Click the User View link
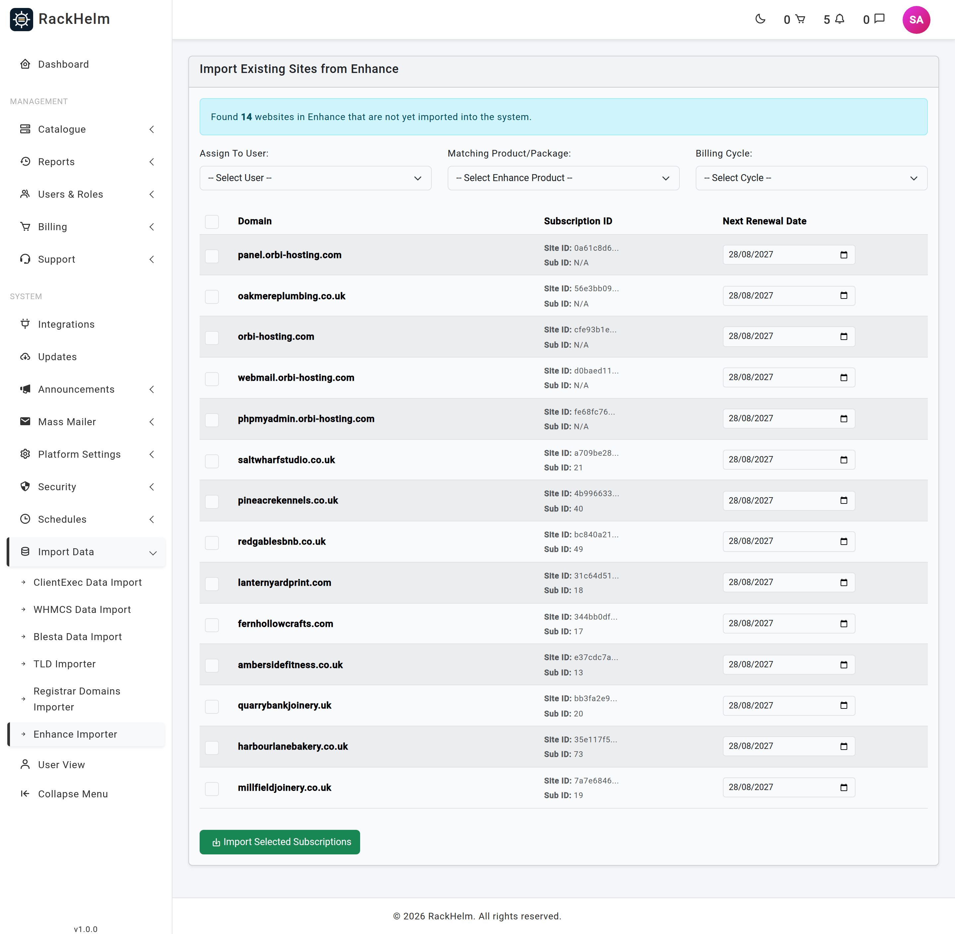This screenshot has width=955, height=934. point(61,765)
